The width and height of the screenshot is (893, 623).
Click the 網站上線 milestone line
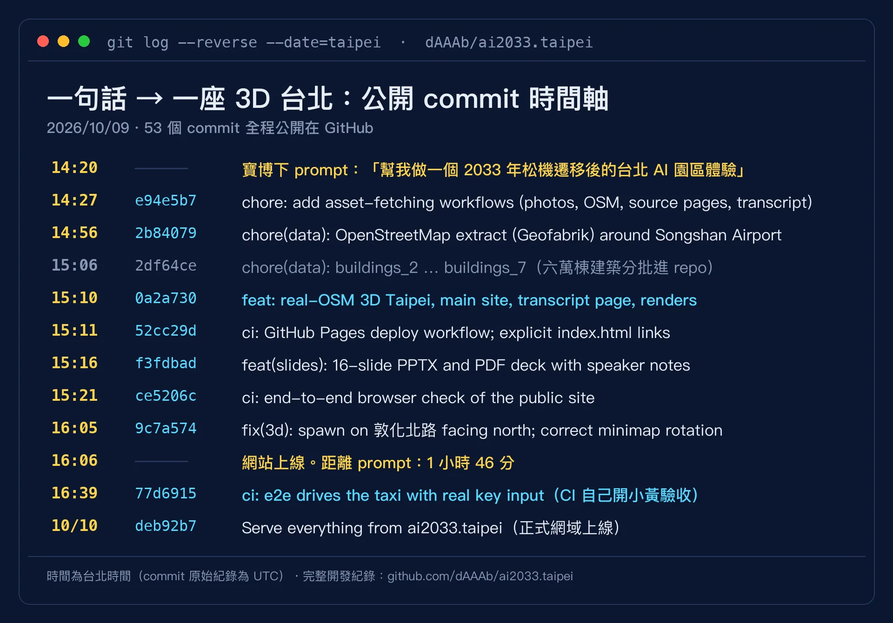click(378, 463)
